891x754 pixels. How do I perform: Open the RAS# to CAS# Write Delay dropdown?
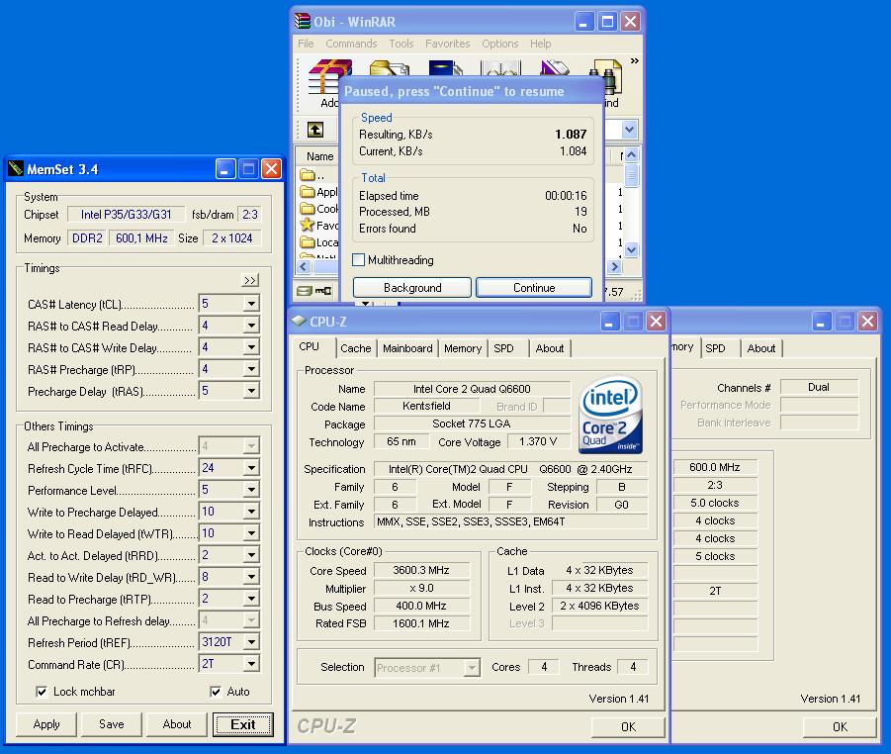[x=251, y=347]
